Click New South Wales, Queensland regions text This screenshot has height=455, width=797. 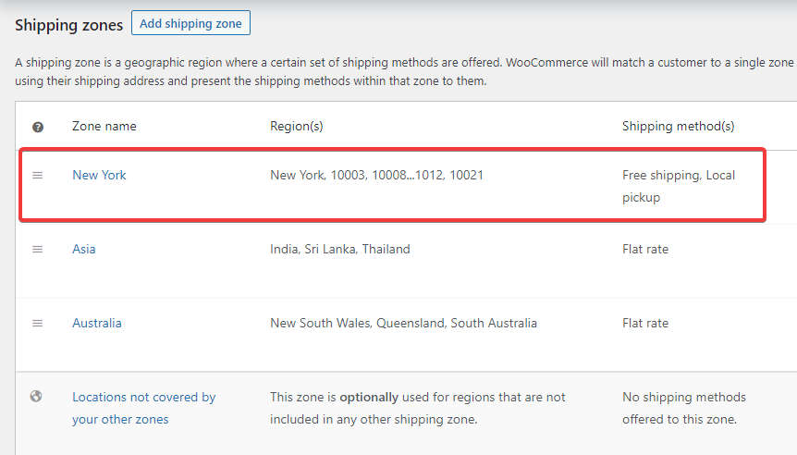tap(403, 324)
